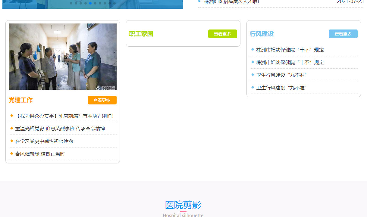Open 在学习党史中感悟初心使命 article
The height and width of the screenshot is (217, 367).
point(44,141)
